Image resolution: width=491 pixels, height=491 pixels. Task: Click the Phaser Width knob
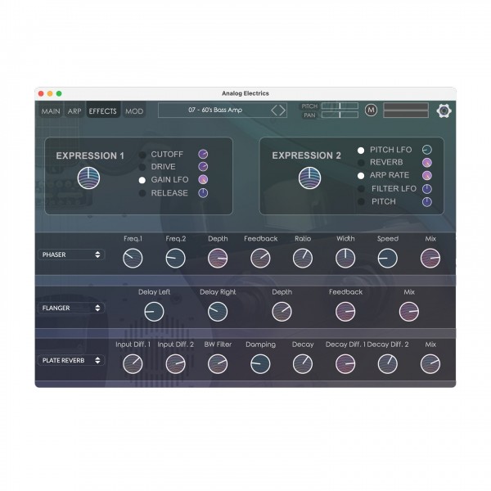click(345, 259)
